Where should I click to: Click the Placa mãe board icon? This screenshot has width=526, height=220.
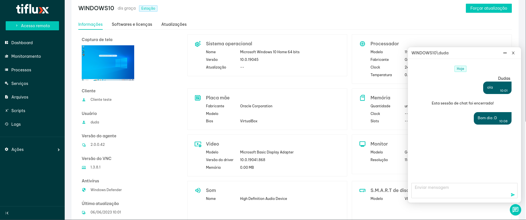198,98
